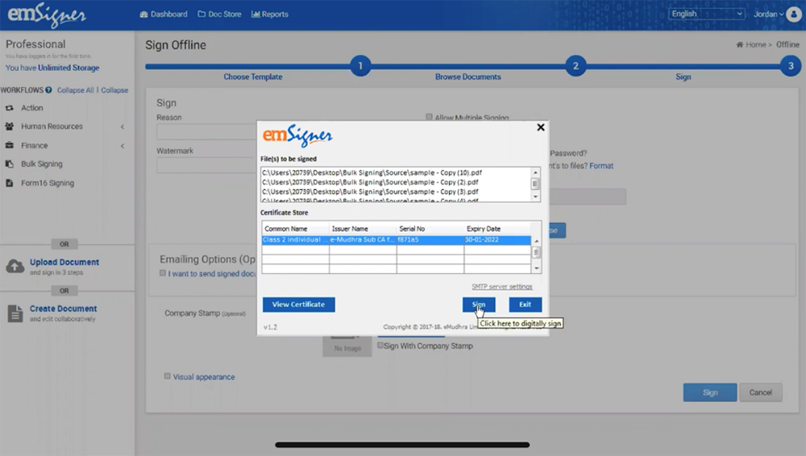Open the English language dropdown

(x=706, y=14)
